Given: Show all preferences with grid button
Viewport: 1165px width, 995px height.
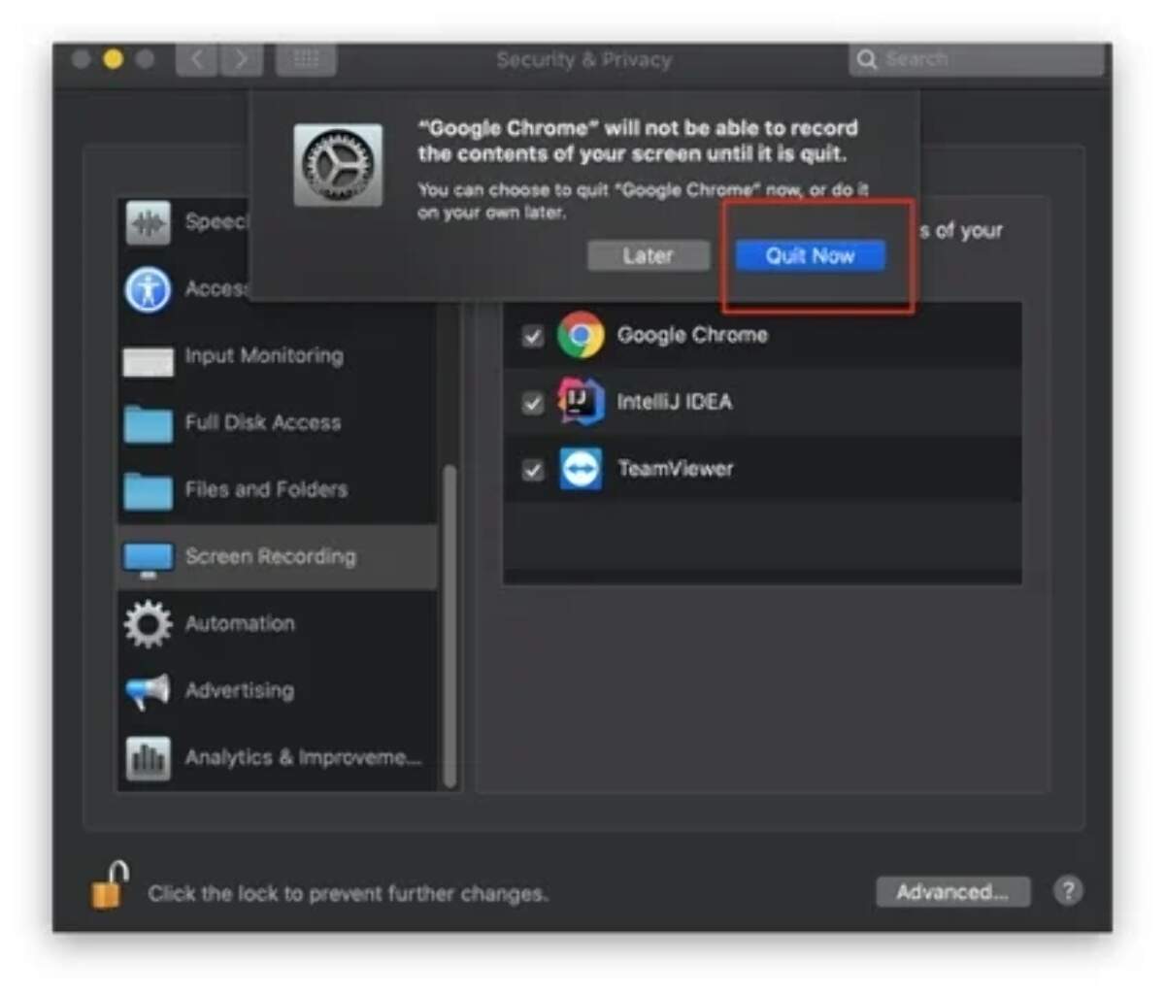Looking at the screenshot, I should tap(306, 59).
